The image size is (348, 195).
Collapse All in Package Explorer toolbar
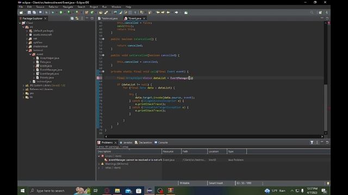pyautogui.click(x=72, y=18)
